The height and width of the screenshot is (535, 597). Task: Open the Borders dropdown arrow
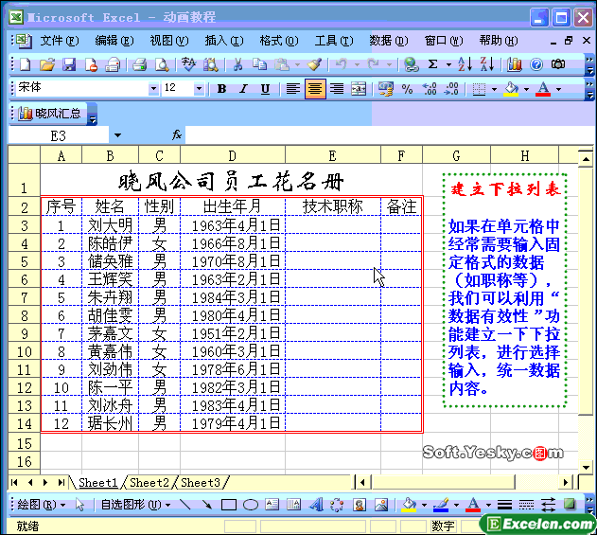[x=494, y=90]
